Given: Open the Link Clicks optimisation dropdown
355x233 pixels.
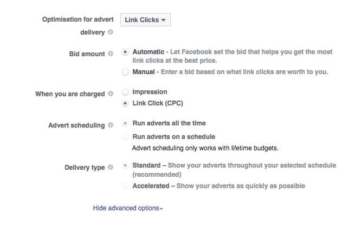Looking at the screenshot, I should pyautogui.click(x=145, y=20).
